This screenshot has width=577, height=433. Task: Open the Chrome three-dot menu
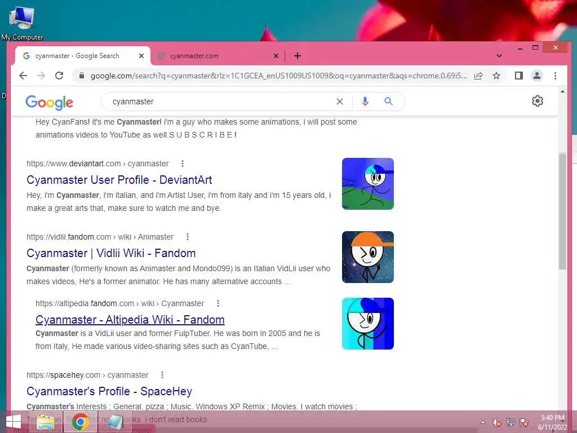click(555, 76)
